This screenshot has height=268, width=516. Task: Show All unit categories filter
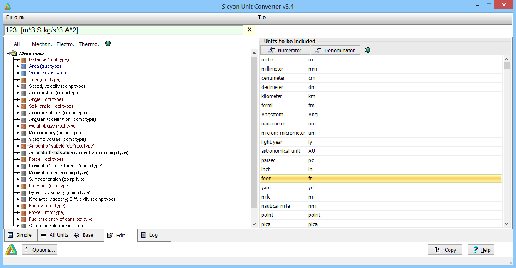point(17,44)
